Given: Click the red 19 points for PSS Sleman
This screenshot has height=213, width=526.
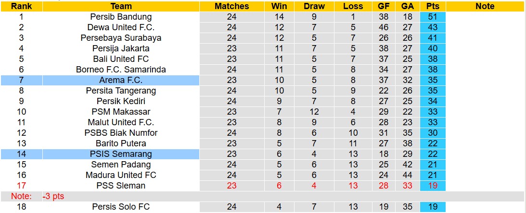Looking at the screenshot, I should click(x=432, y=186).
